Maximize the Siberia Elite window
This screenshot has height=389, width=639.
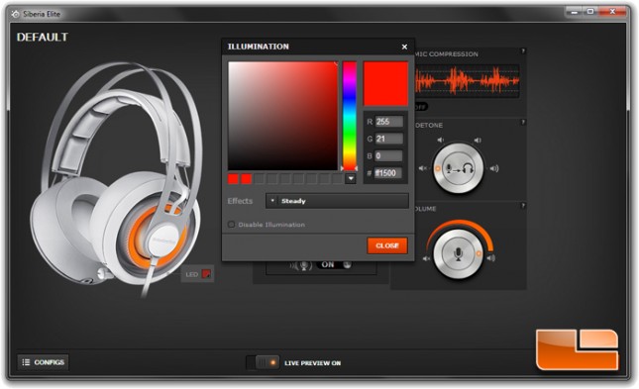[589, 12]
